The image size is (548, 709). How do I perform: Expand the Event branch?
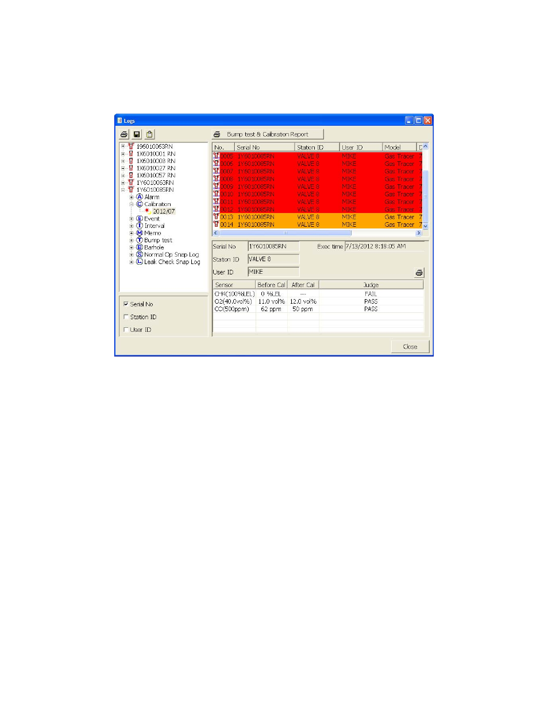tap(132, 219)
